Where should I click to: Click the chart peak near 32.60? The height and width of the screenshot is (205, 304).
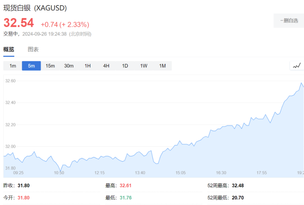[x=301, y=83]
